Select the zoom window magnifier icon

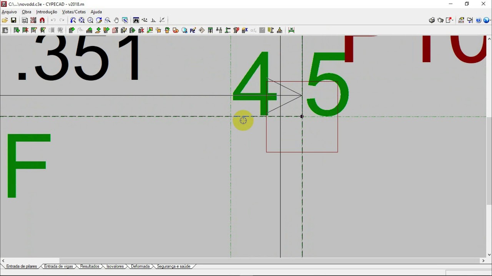108,20
